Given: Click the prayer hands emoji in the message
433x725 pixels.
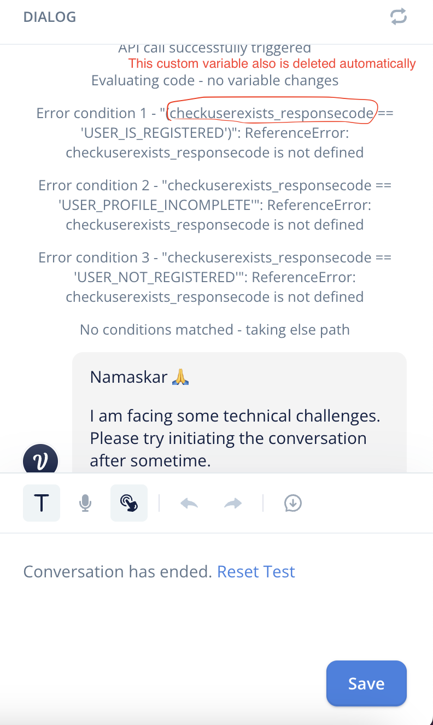Looking at the screenshot, I should click(180, 377).
